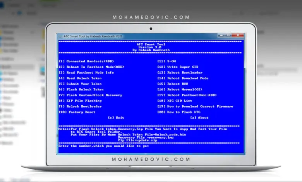This screenshot has height=182, width=302.
Task: Select option 1 Connected Handsets (ADB)
Action: 86,61
